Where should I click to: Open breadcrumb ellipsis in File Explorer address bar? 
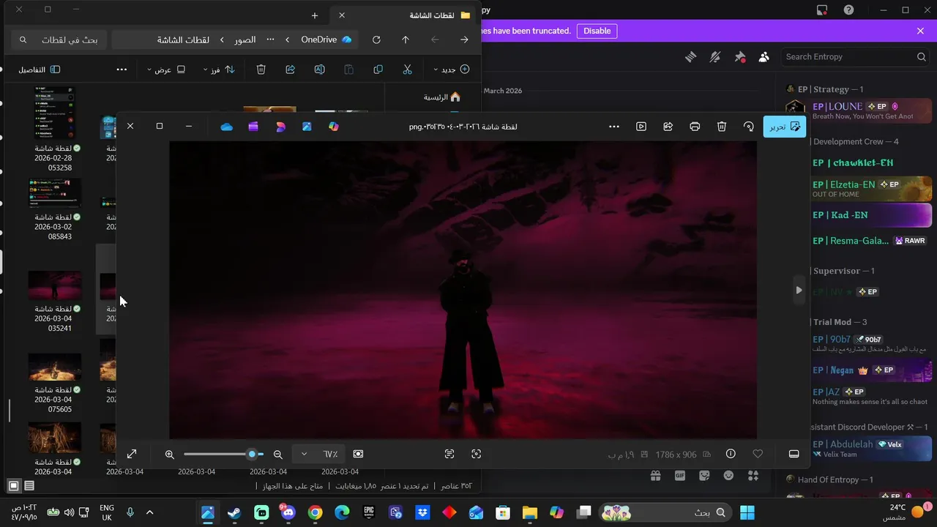click(x=270, y=40)
